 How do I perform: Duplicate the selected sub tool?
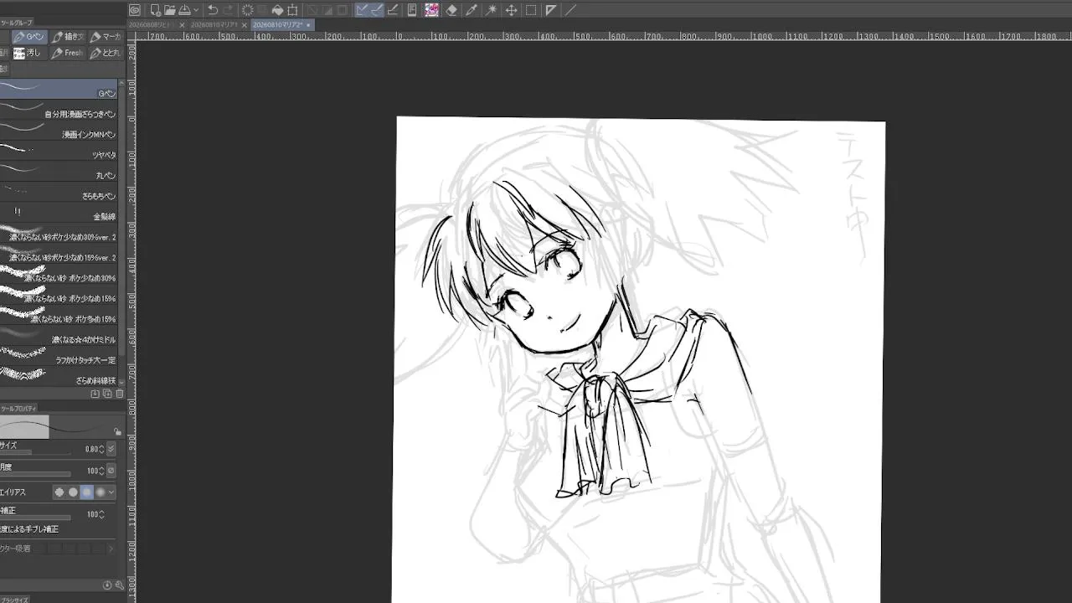point(107,394)
